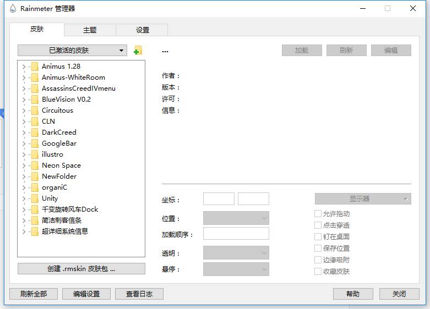Click the 编辑 button
Screen dimensions: 430x309
click(391, 51)
